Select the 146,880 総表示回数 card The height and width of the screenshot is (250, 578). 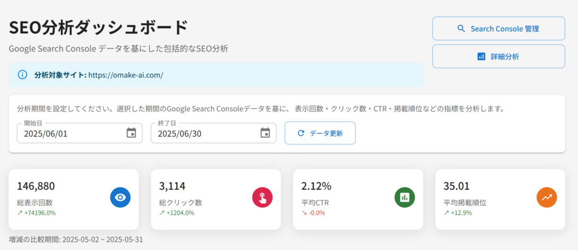(x=74, y=199)
